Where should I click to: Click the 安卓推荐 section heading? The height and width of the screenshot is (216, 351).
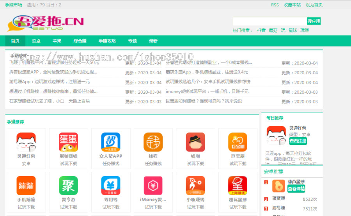click(x=273, y=171)
